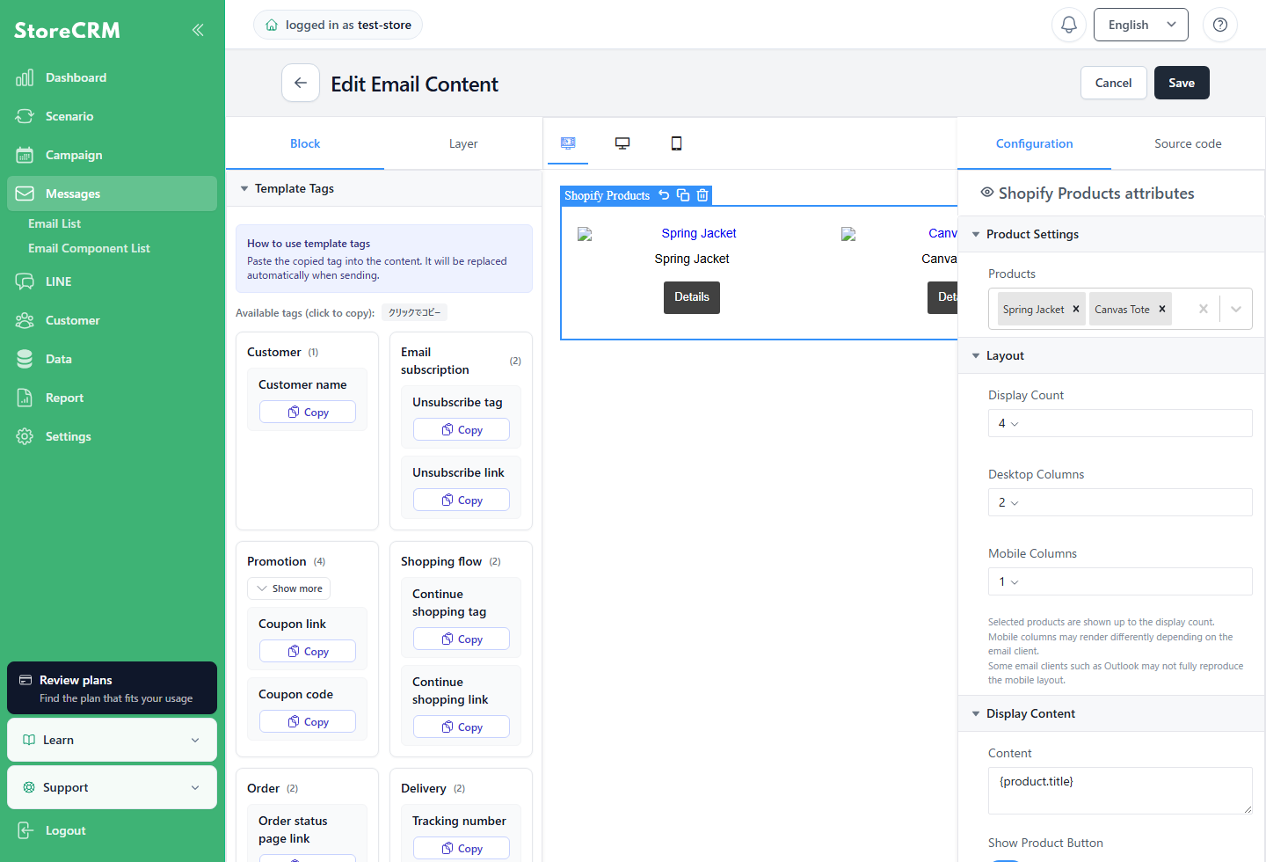Viewport: 1266px width, 862px height.
Task: Expand Promotion tags with Show more
Action: [289, 588]
